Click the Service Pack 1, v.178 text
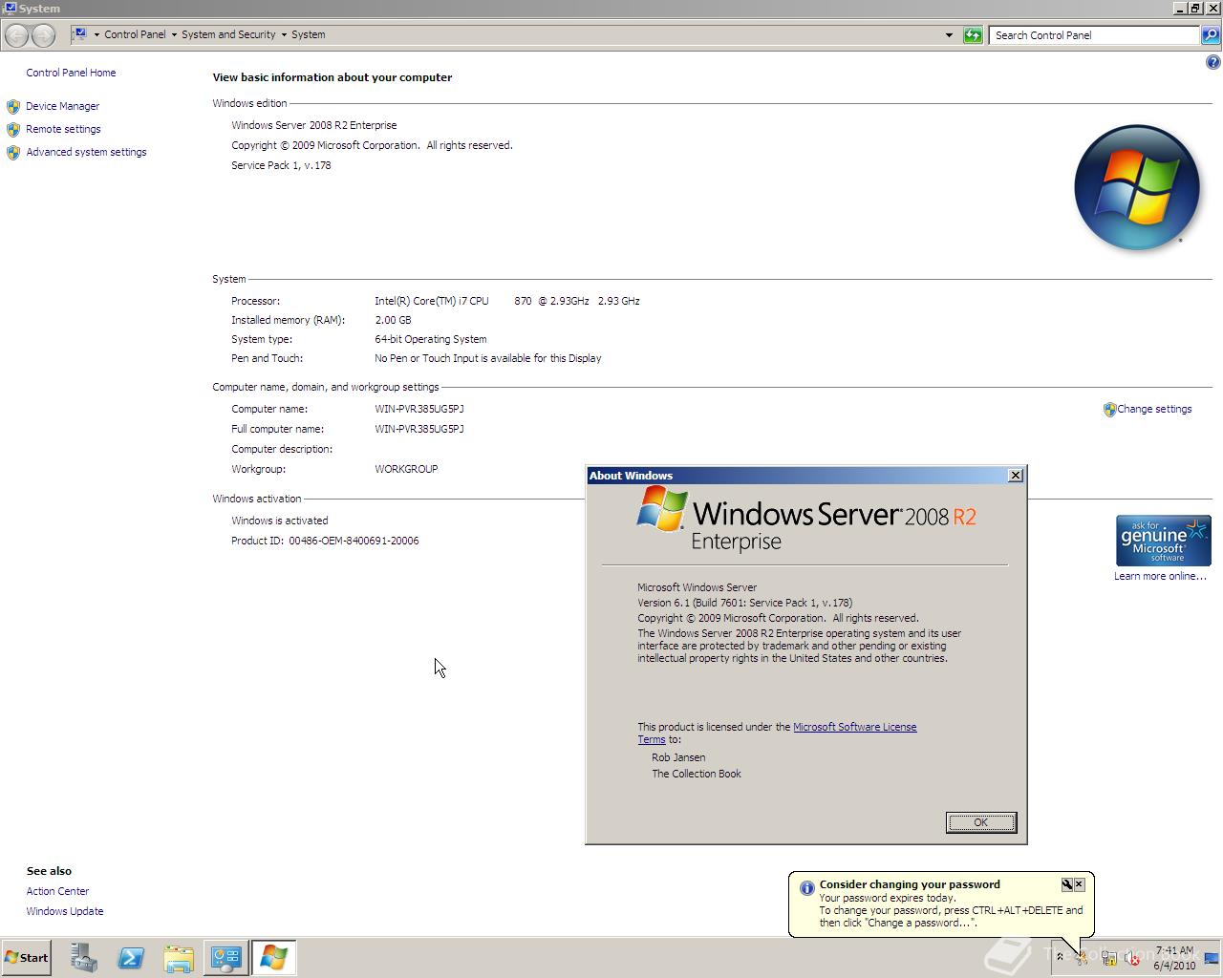The height and width of the screenshot is (978, 1223). 281,165
